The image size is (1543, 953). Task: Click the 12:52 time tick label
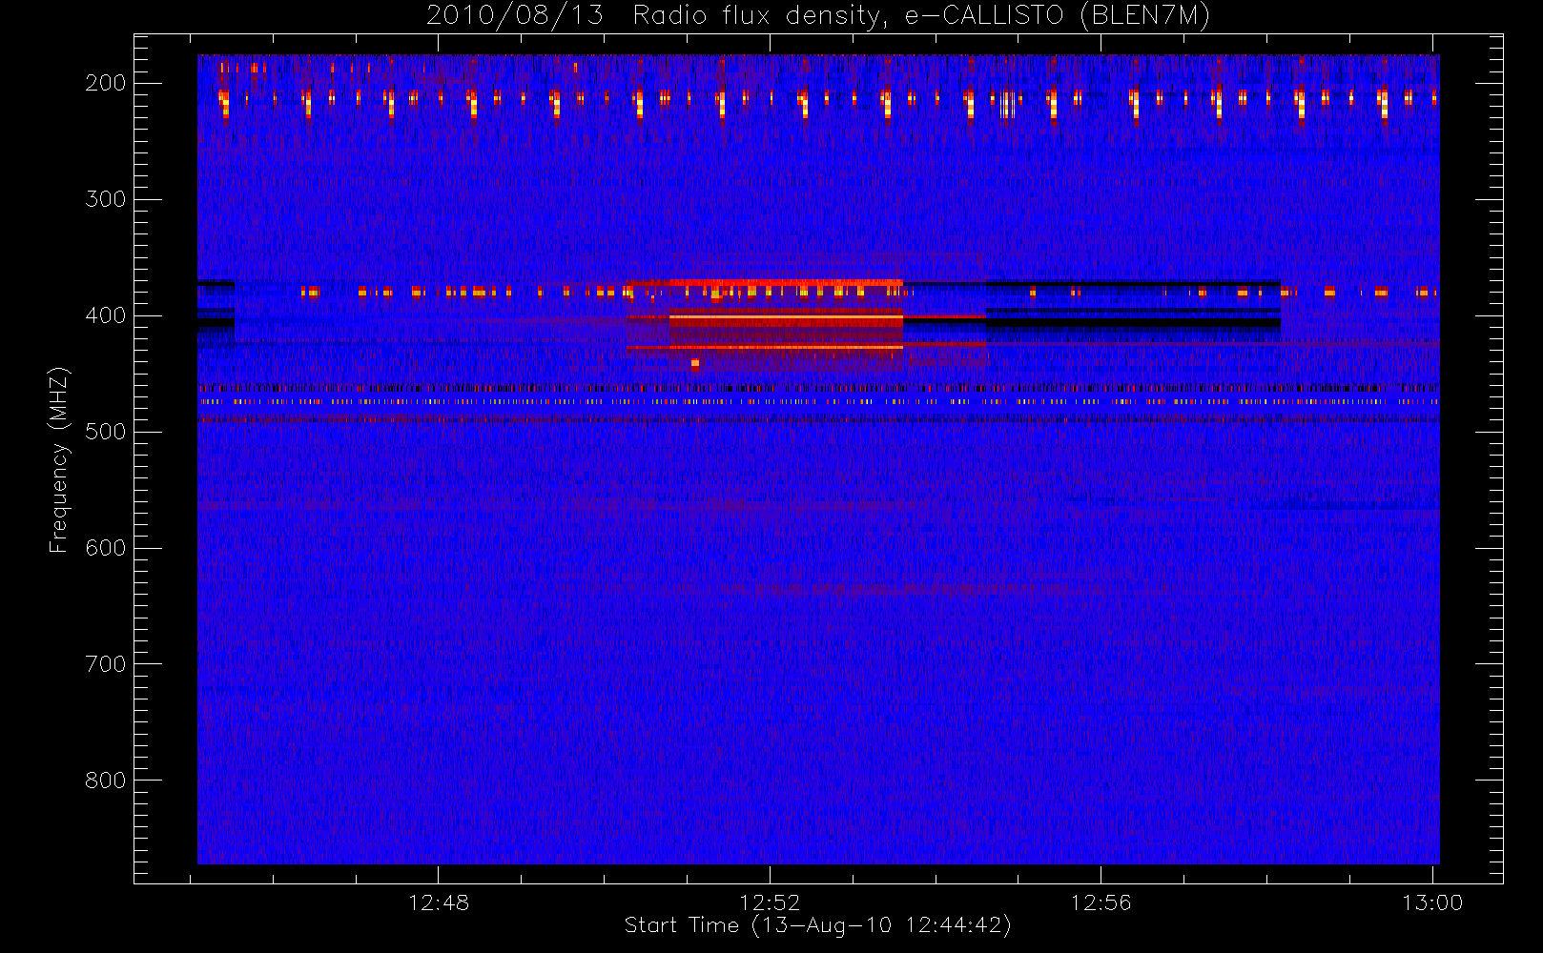[770, 902]
